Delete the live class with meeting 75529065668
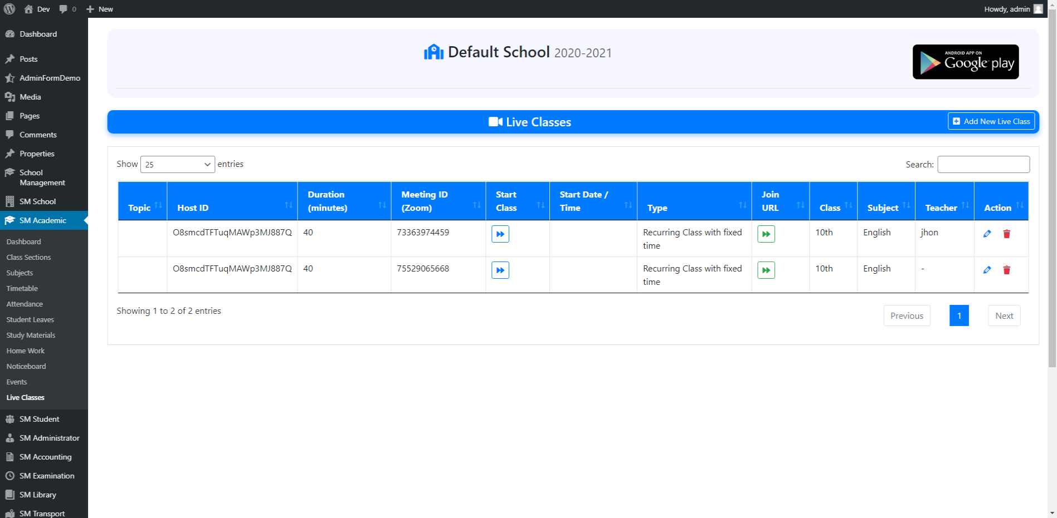 click(1006, 270)
